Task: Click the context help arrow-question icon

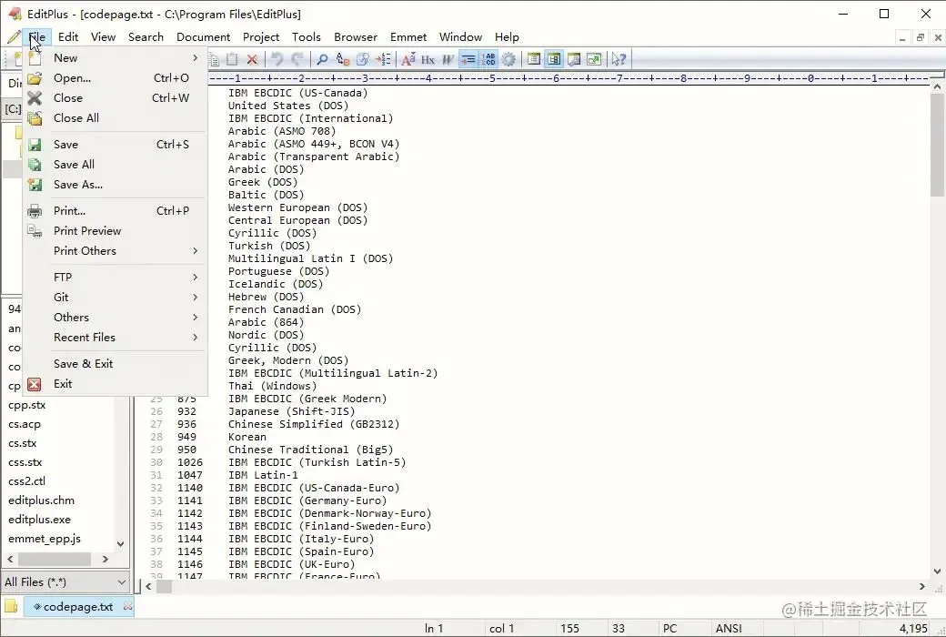Action: click(619, 59)
